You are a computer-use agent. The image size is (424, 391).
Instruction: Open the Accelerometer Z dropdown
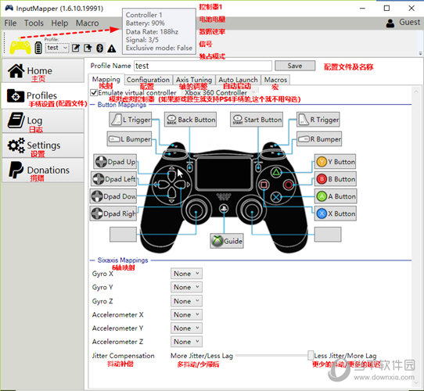[x=186, y=342]
